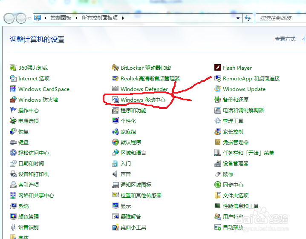Open the 性能信息和工具 link
This screenshot has width=306, height=239.
click(x=241, y=206)
